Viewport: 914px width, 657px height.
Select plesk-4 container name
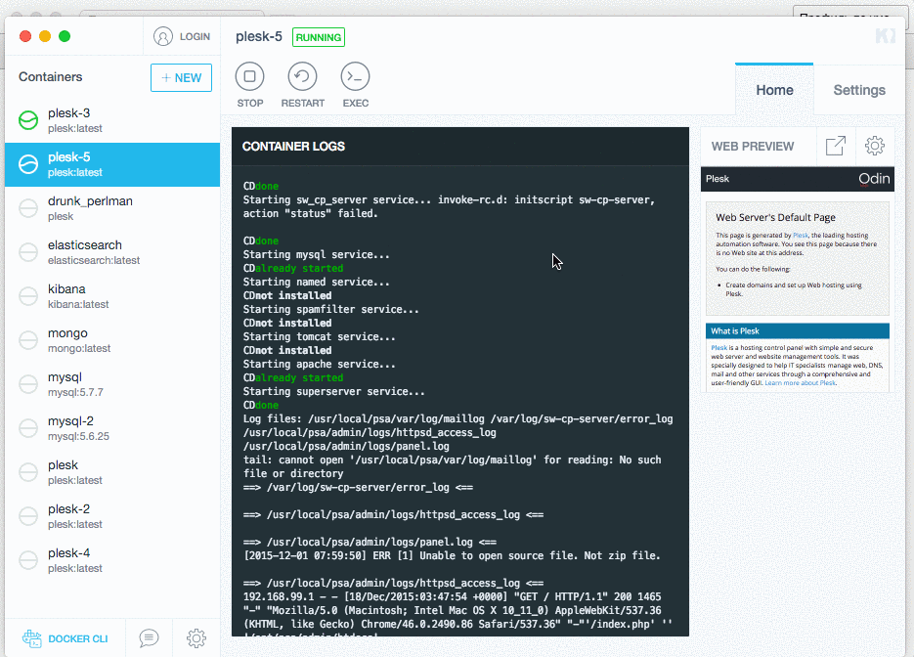point(68,552)
